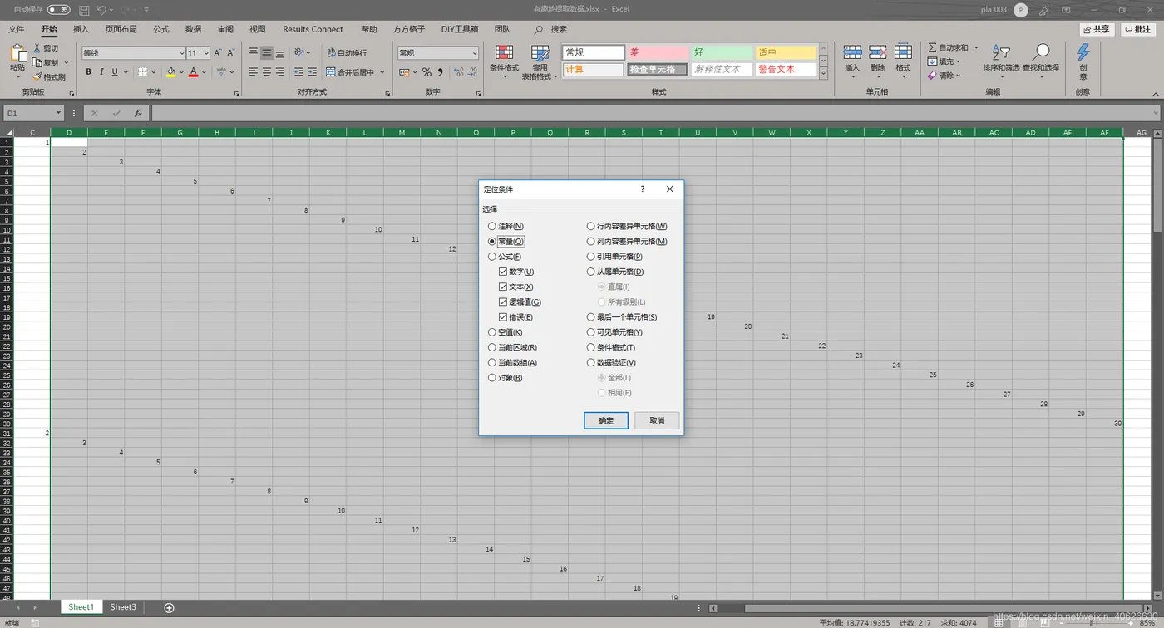Open the Name Box dropdown arrow
The image size is (1164, 628).
click(x=58, y=113)
